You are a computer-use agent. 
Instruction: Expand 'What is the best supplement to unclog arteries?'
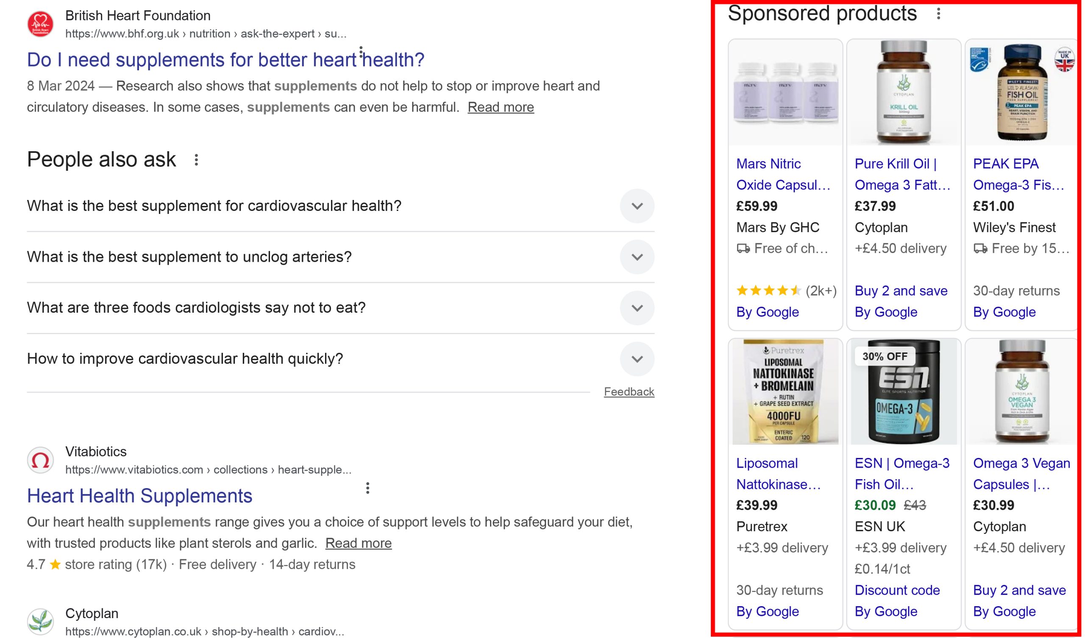[637, 257]
